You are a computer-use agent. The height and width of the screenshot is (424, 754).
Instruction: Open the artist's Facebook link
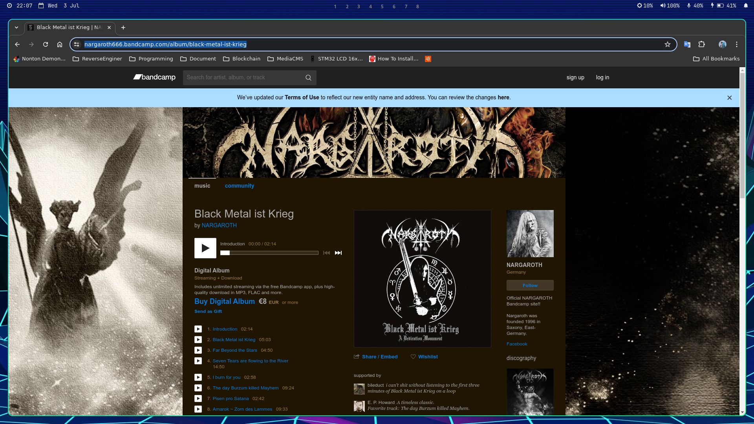tap(516, 344)
